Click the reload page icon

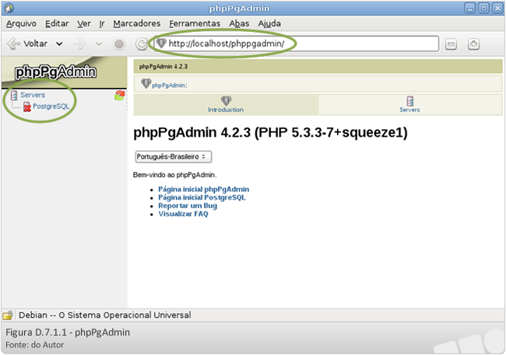pyautogui.click(x=141, y=44)
